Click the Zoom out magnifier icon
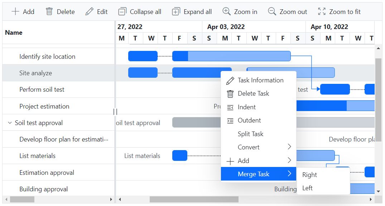The image size is (385, 206). [272, 11]
